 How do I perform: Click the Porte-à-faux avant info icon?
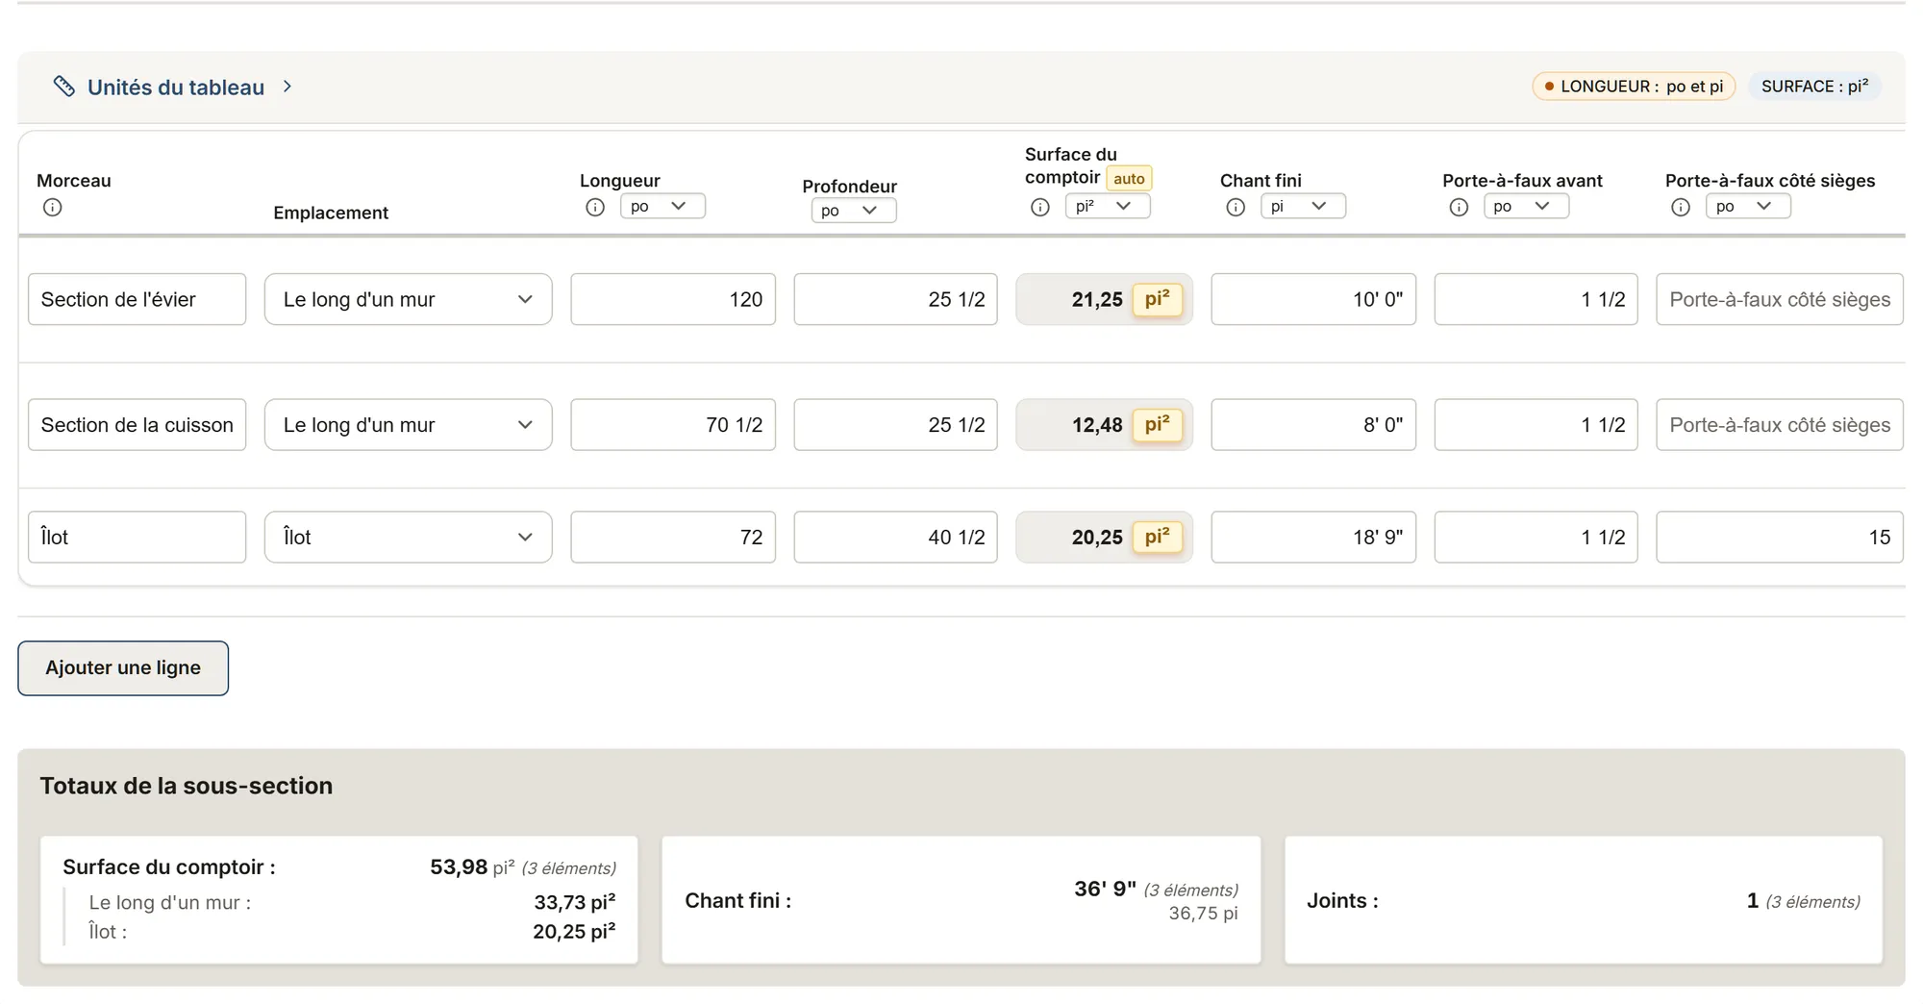(x=1459, y=207)
